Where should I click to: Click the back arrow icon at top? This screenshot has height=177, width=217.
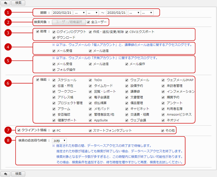tap(6, 3)
